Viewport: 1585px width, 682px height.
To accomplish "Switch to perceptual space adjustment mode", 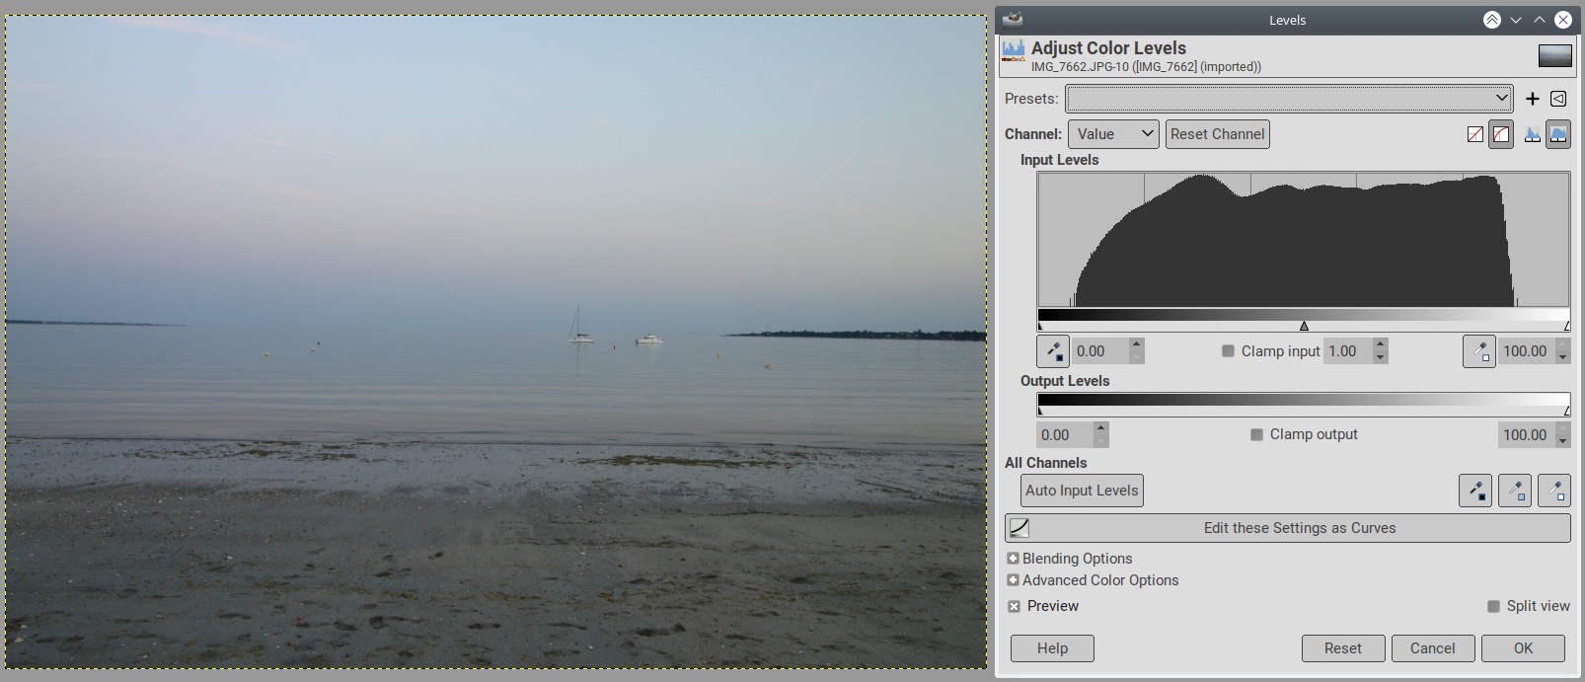I will pyautogui.click(x=1501, y=134).
